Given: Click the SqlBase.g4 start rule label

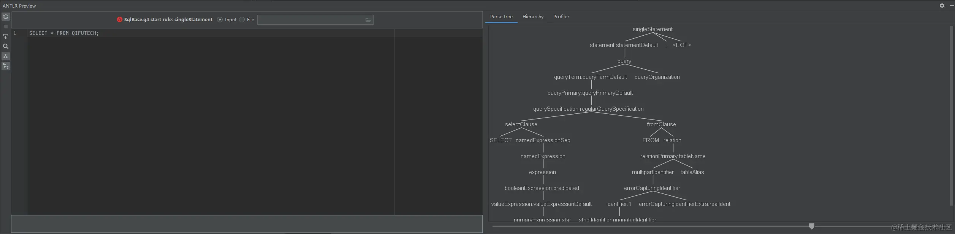Looking at the screenshot, I should (168, 20).
